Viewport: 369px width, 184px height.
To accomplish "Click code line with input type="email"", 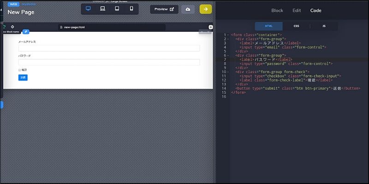I will click(283, 47).
